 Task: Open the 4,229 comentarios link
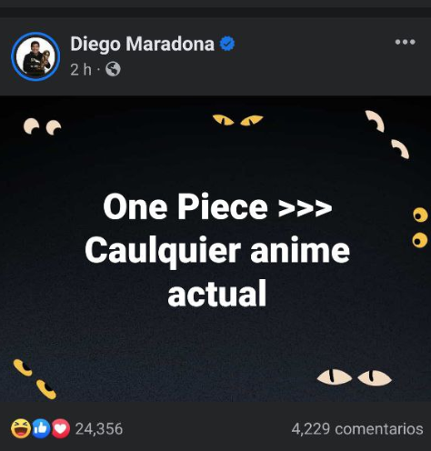coord(357,429)
